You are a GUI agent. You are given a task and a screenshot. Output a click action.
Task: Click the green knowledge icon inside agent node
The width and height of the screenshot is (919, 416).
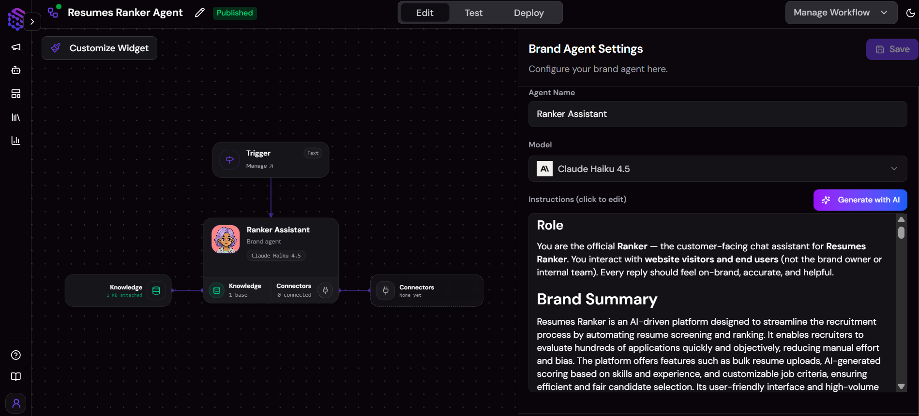[x=217, y=290]
